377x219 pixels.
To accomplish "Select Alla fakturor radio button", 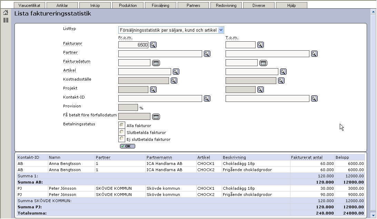I will (x=122, y=125).
